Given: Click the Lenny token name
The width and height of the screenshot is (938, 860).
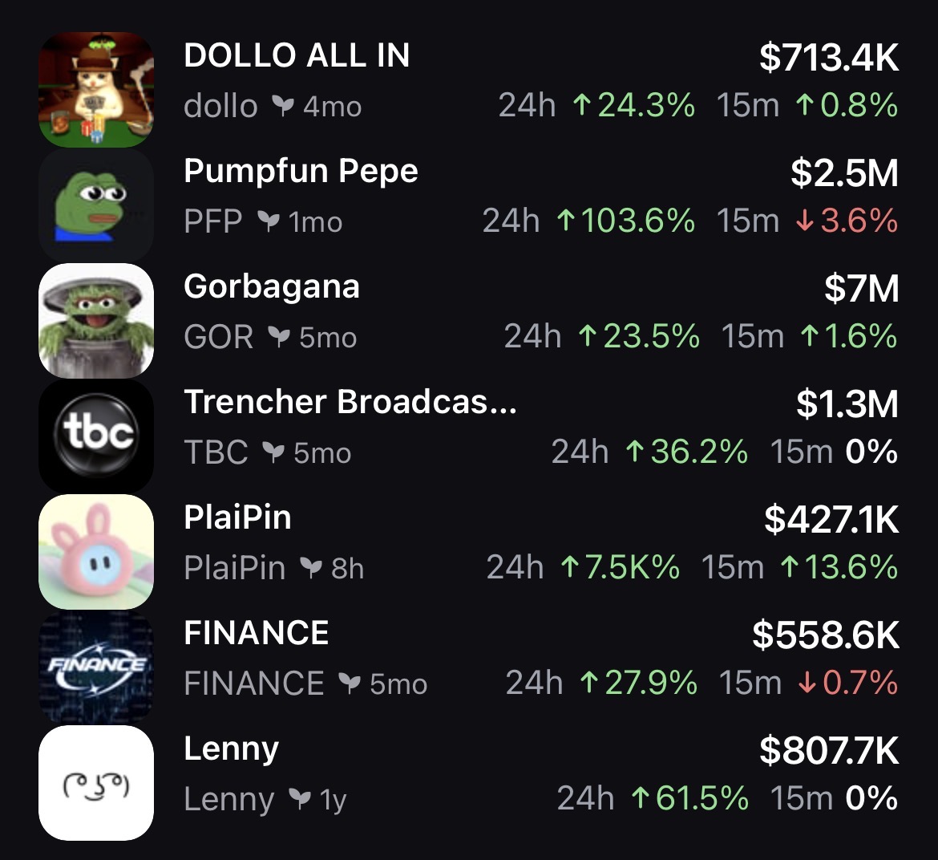Looking at the screenshot, I should point(231,749).
